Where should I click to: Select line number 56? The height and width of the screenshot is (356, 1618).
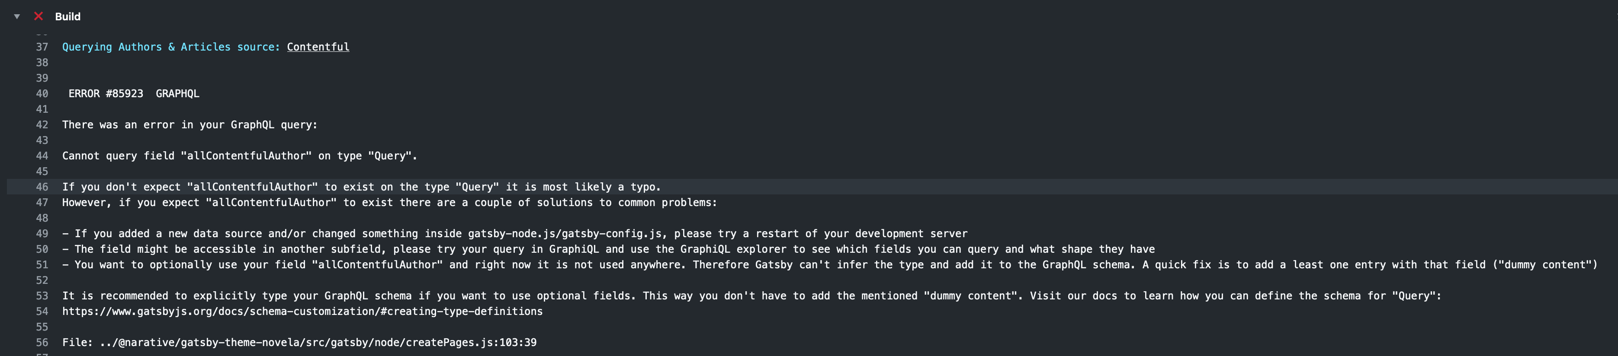tap(42, 343)
